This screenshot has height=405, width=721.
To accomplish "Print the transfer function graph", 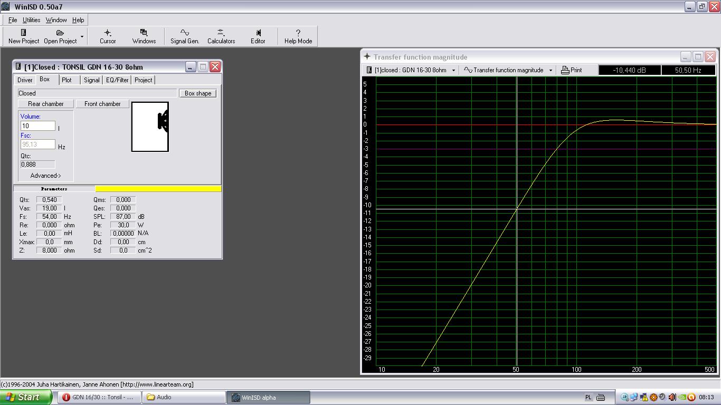I will 571,70.
